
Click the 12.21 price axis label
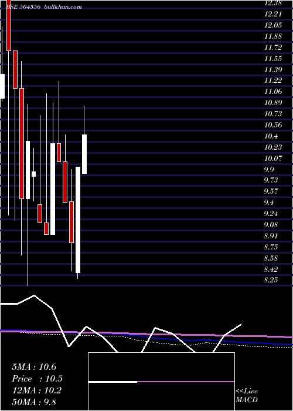tap(273, 14)
